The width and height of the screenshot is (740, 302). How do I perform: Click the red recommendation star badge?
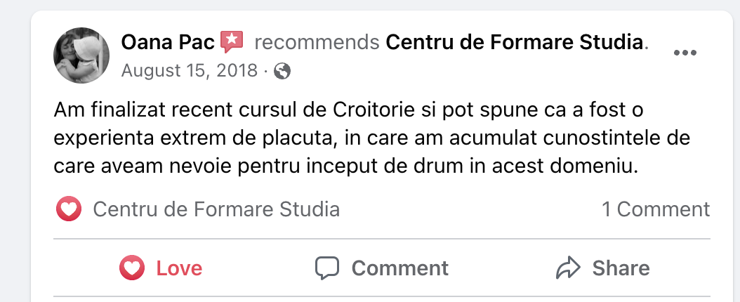pos(232,42)
